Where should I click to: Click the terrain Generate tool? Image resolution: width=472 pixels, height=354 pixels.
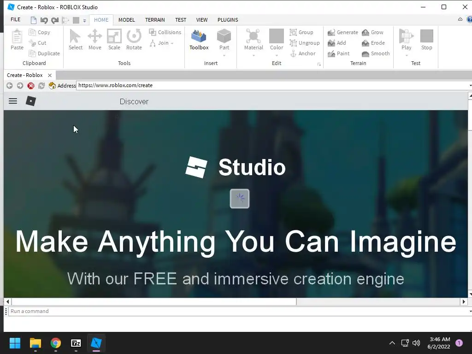pyautogui.click(x=343, y=32)
